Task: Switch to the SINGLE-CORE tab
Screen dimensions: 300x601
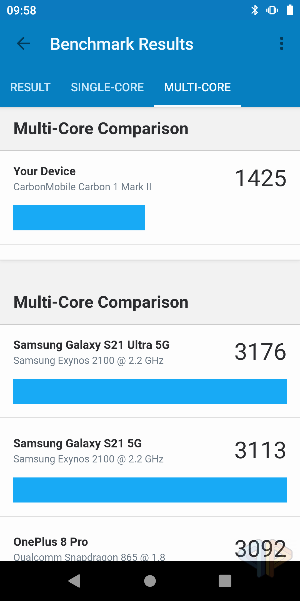Action: [x=107, y=87]
